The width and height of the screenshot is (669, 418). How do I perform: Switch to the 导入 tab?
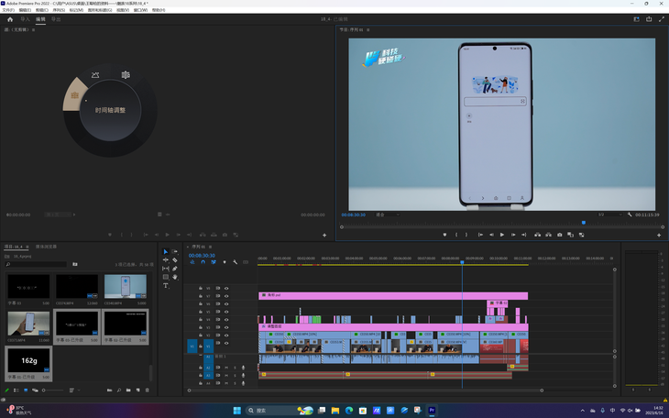pyautogui.click(x=25, y=19)
